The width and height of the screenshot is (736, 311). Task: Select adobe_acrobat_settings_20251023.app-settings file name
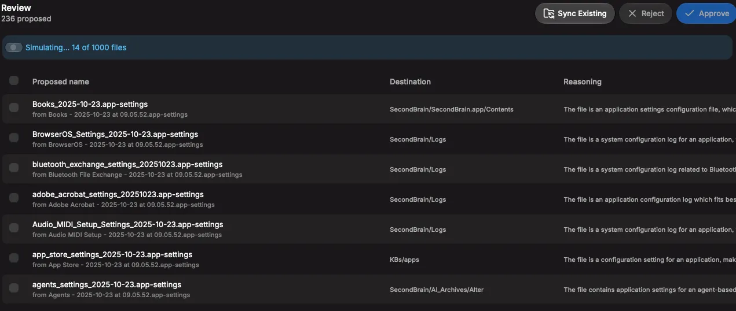(118, 194)
